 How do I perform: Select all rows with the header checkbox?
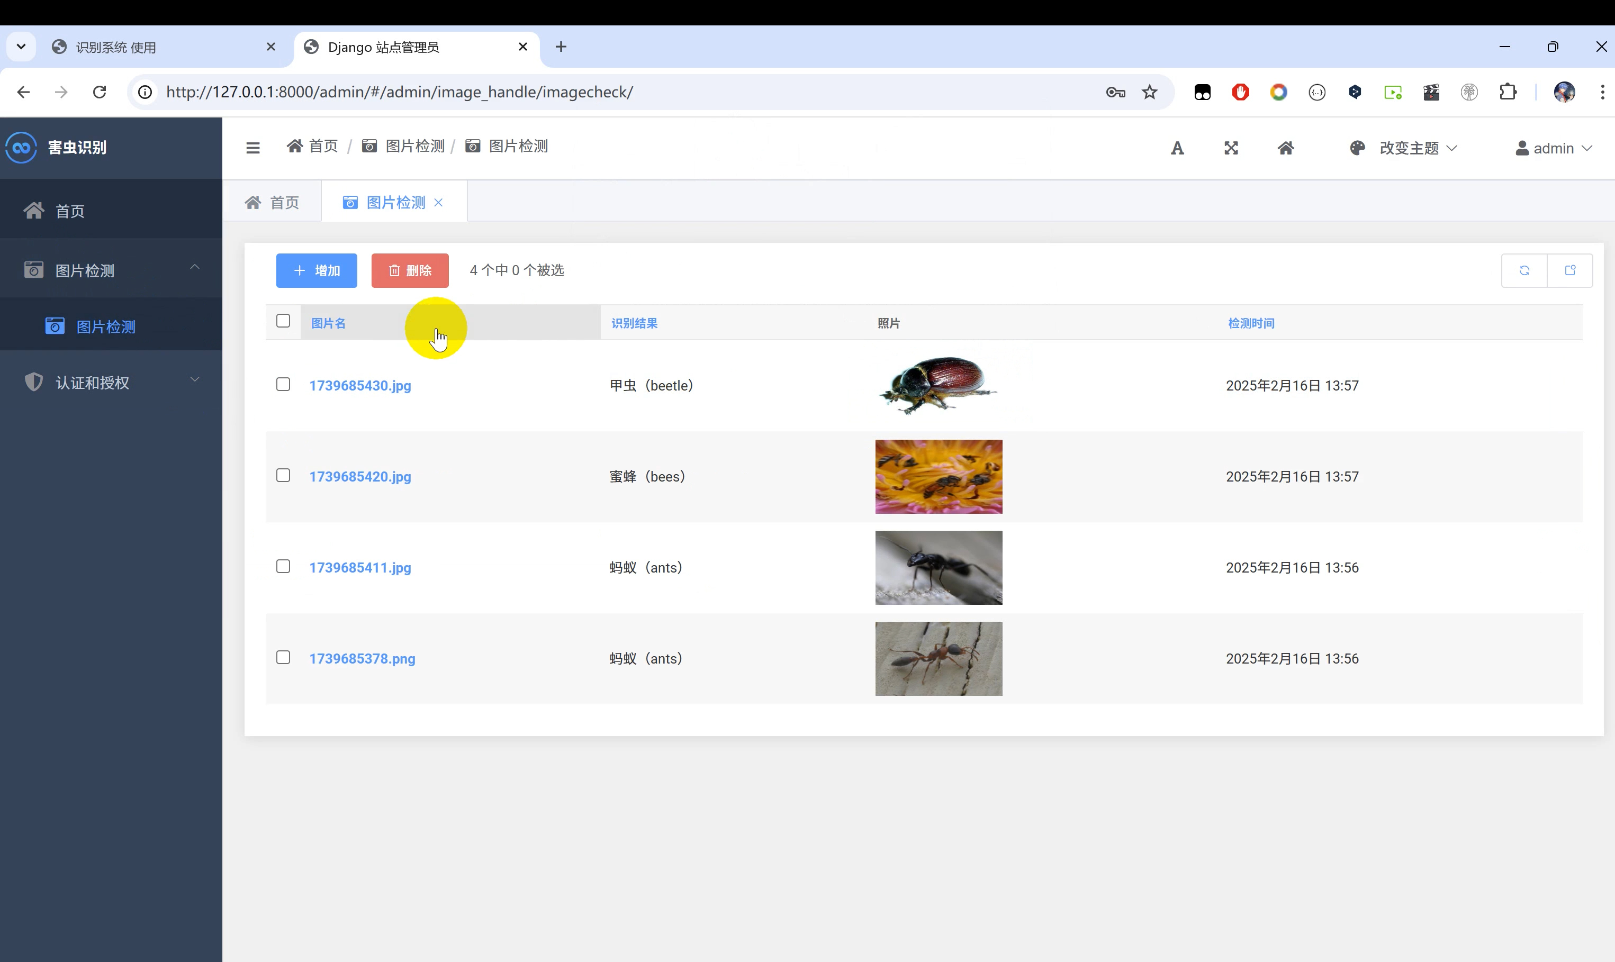point(283,321)
